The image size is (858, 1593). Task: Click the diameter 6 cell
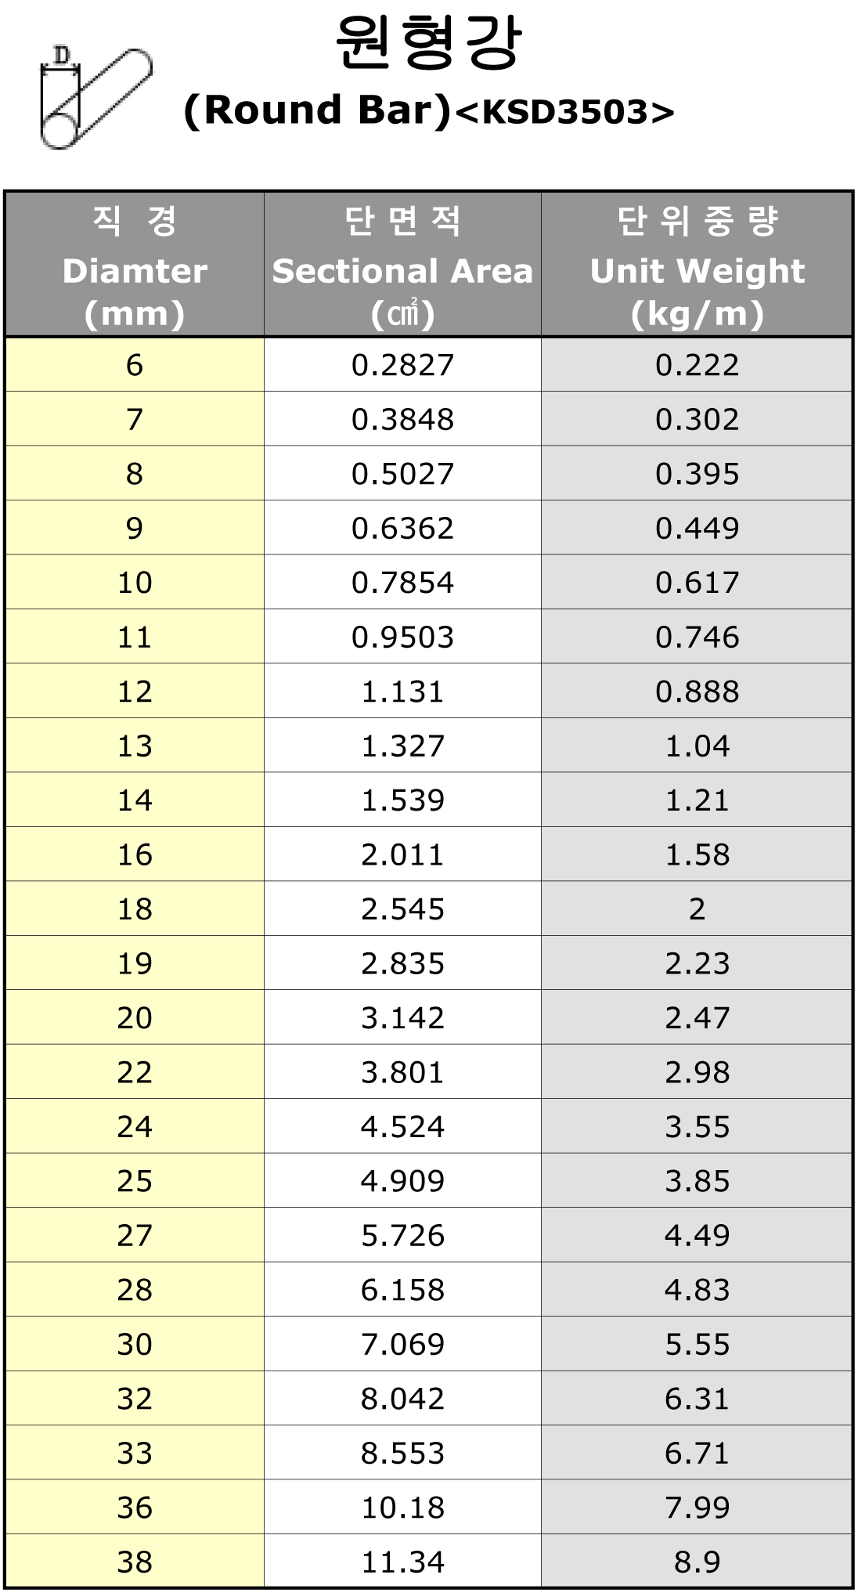click(x=135, y=365)
